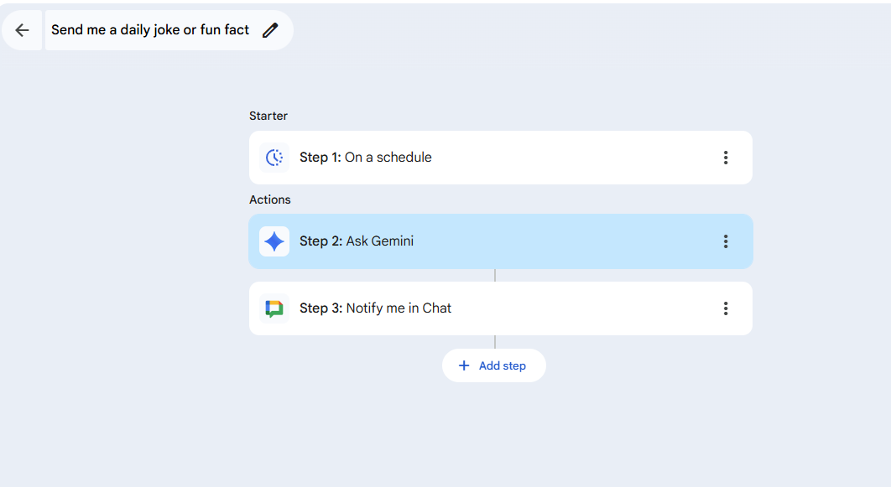Open more options for Notify me in Chat
This screenshot has width=891, height=487.
(726, 308)
